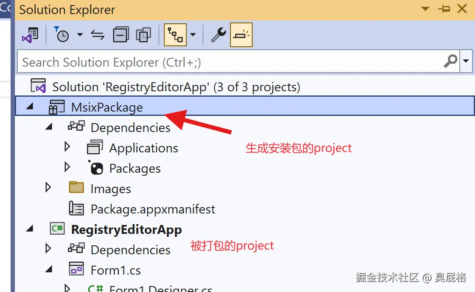The width and height of the screenshot is (475, 292).
Task: Open the Pending Changes Filter
Action: click(62, 34)
